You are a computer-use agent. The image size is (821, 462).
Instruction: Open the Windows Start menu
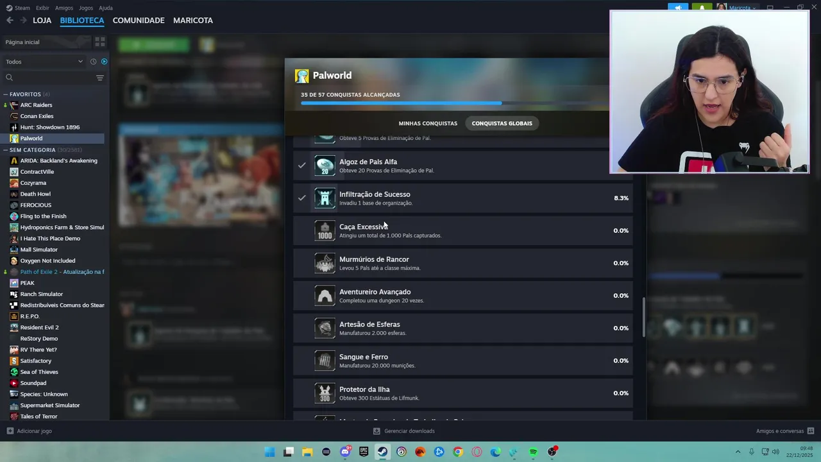[x=270, y=452]
